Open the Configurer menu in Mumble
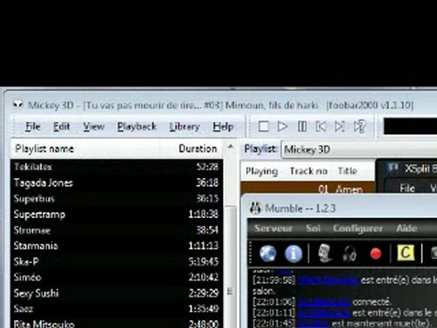 (358, 228)
